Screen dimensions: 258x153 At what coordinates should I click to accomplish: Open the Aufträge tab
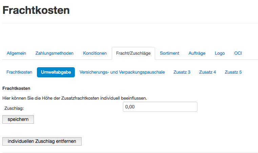pyautogui.click(x=197, y=53)
